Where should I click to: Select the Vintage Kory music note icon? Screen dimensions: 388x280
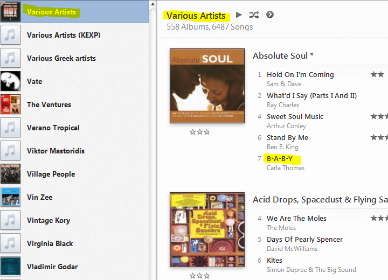[10, 220]
